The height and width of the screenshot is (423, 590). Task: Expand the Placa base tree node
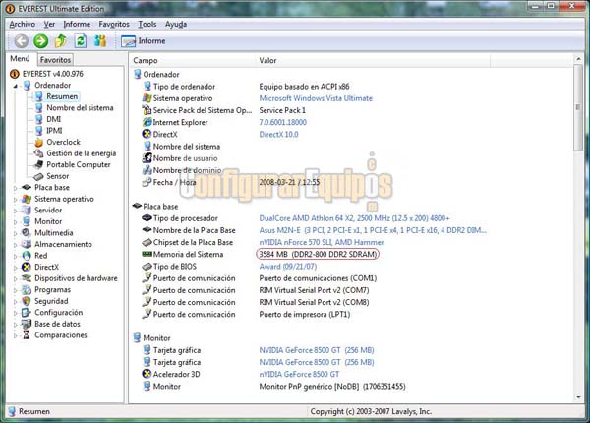16,188
